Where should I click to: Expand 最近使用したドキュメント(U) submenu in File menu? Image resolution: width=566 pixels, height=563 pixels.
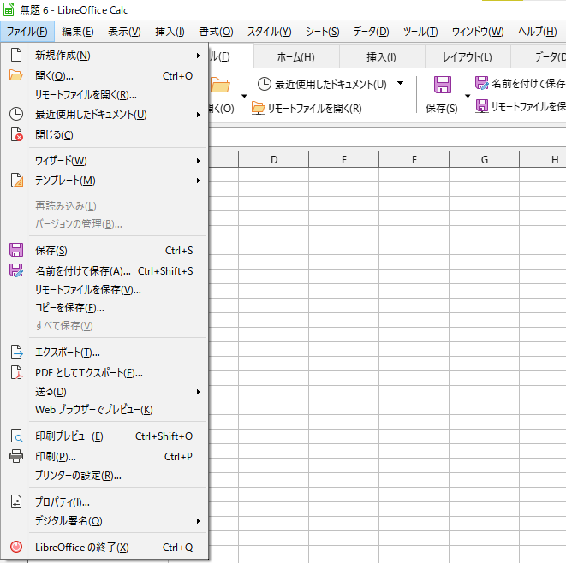pyautogui.click(x=198, y=115)
